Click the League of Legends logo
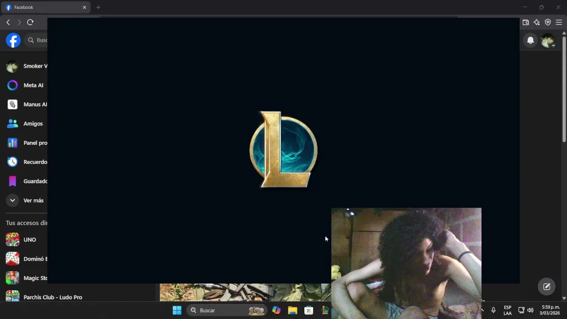Image resolution: width=567 pixels, height=319 pixels. tap(283, 149)
